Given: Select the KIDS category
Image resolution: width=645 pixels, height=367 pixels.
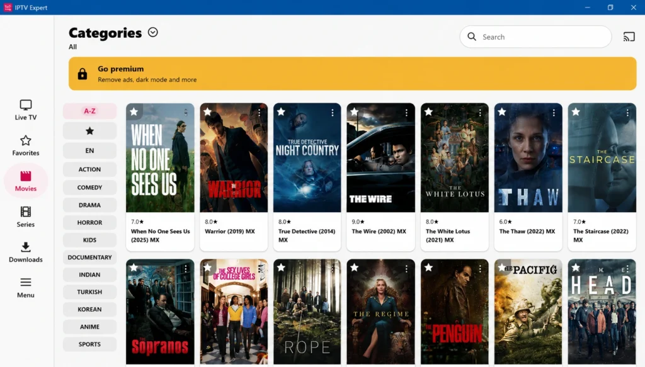Looking at the screenshot, I should [89, 240].
